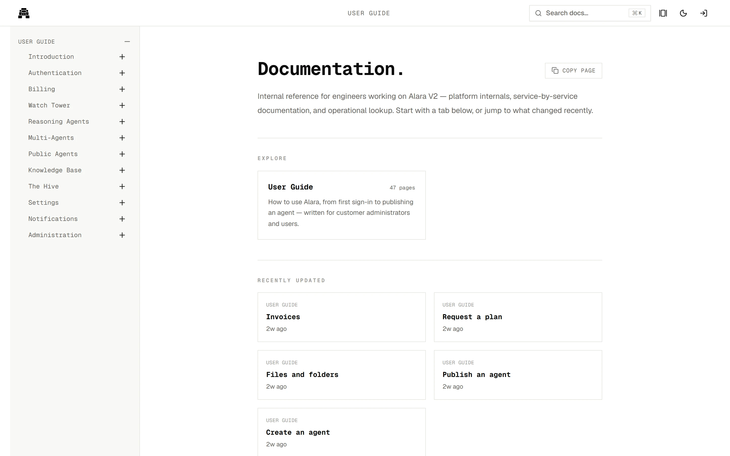Open the Files and folders card
The height and width of the screenshot is (456, 730).
click(x=341, y=375)
